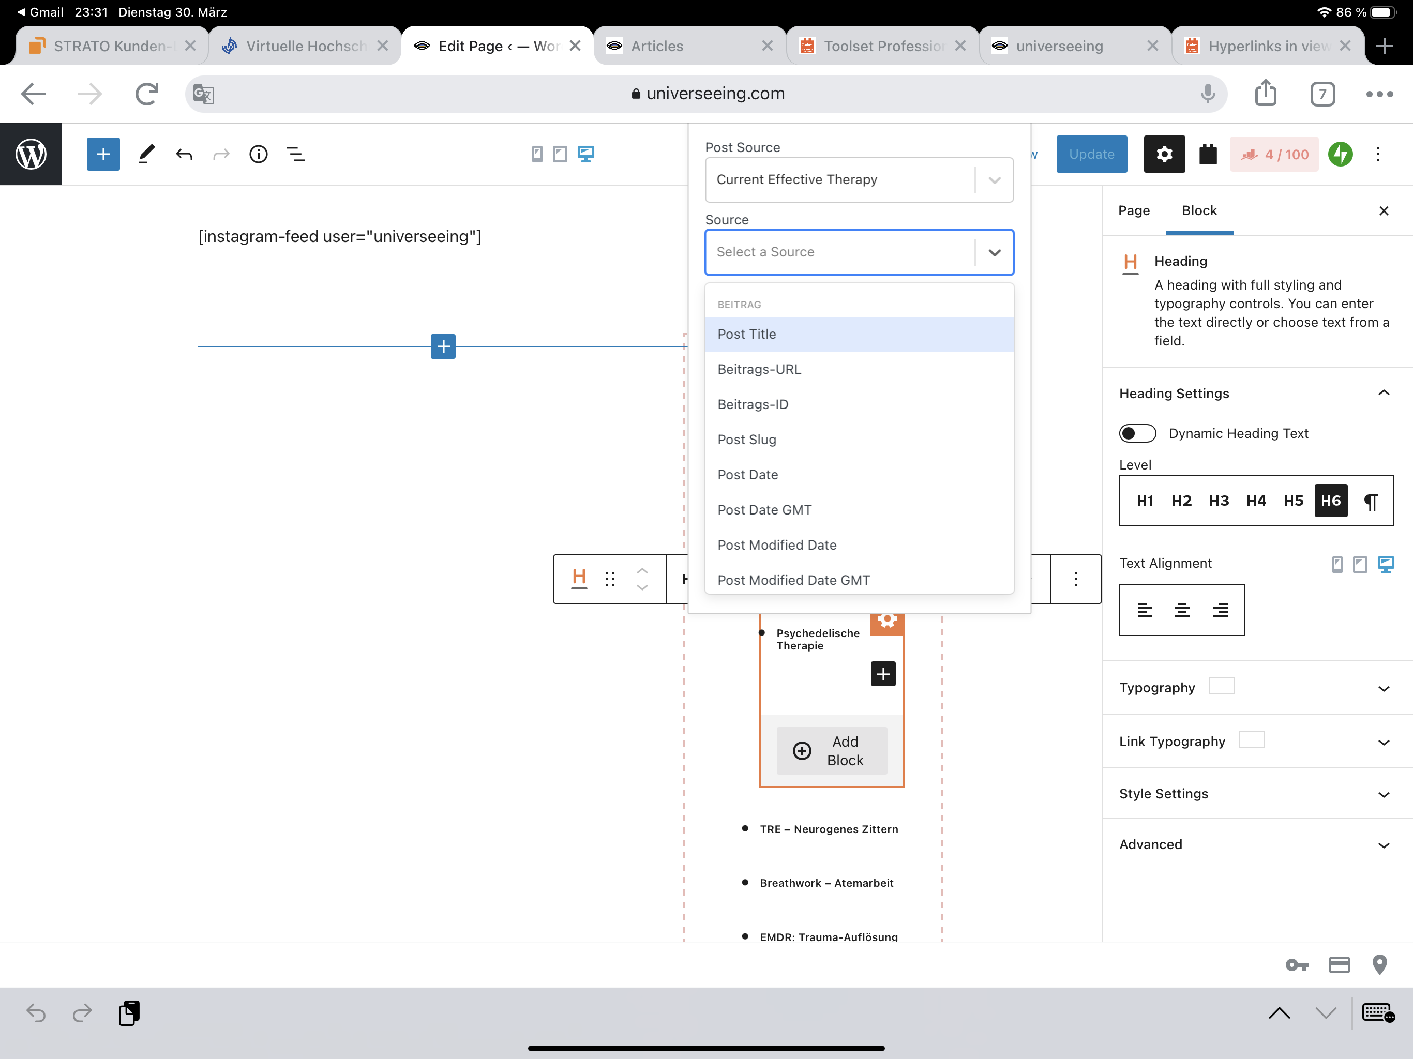The width and height of the screenshot is (1413, 1059).
Task: Set heading level to H4
Action: point(1256,500)
